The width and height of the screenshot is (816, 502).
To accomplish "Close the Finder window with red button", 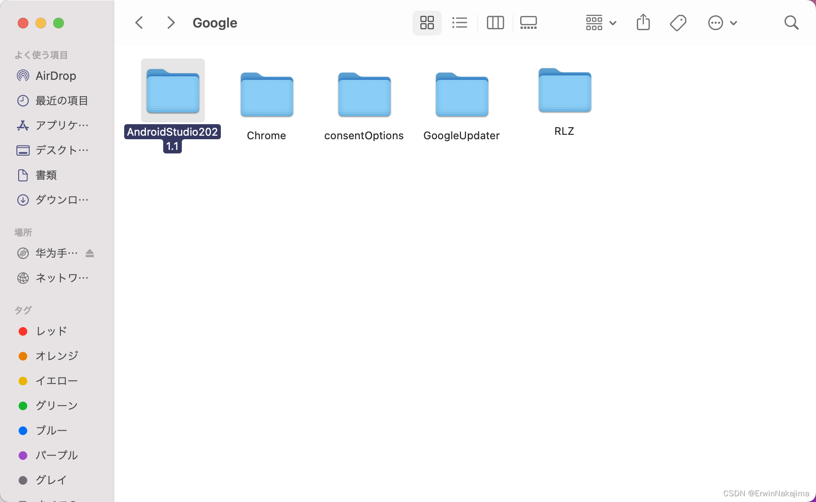I will [23, 23].
